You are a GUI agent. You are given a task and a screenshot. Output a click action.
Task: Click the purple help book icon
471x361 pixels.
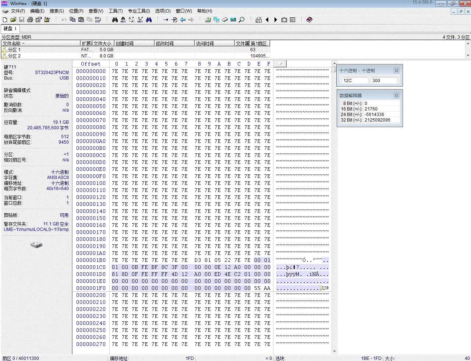(x=309, y=20)
